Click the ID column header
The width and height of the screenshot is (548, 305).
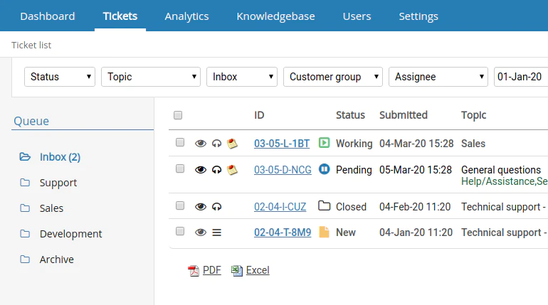tap(259, 115)
